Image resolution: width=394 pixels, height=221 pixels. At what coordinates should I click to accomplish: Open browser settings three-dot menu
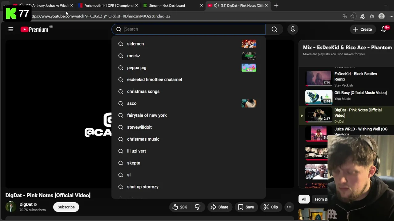click(x=391, y=17)
